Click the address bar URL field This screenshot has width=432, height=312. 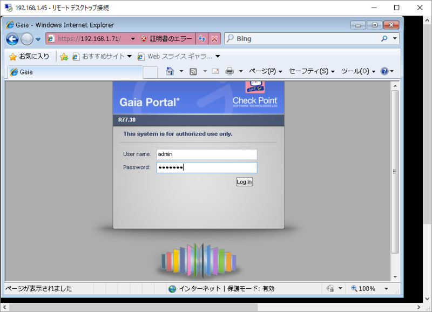[x=89, y=39]
